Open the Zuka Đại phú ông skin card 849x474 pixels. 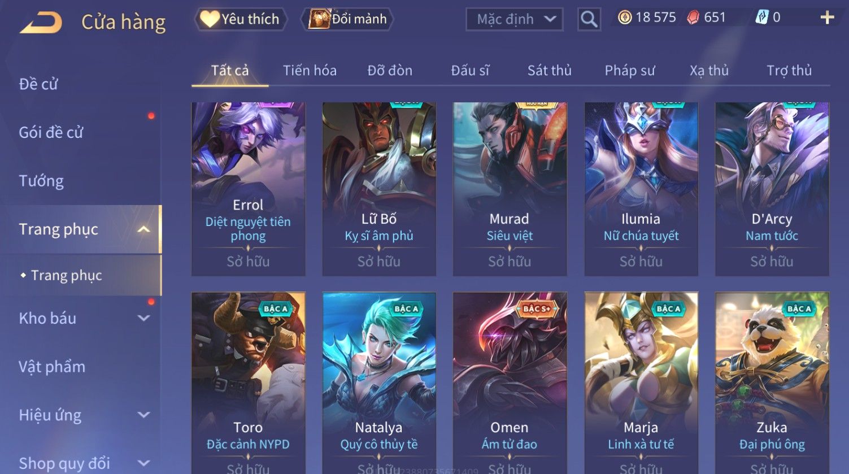click(x=772, y=383)
